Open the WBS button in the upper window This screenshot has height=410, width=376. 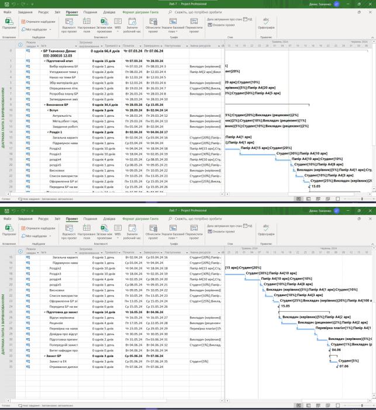coord(118,25)
